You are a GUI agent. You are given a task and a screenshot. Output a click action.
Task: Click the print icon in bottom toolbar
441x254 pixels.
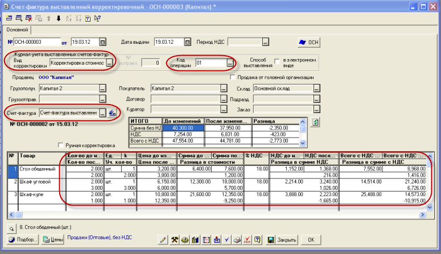click(x=238, y=240)
